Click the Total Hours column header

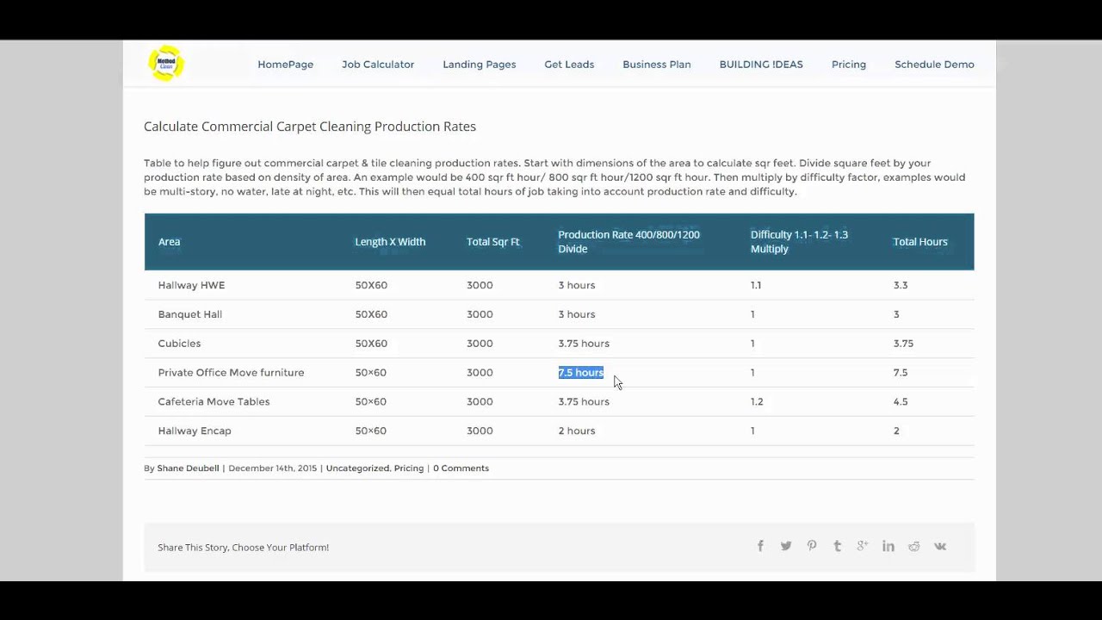pos(920,242)
